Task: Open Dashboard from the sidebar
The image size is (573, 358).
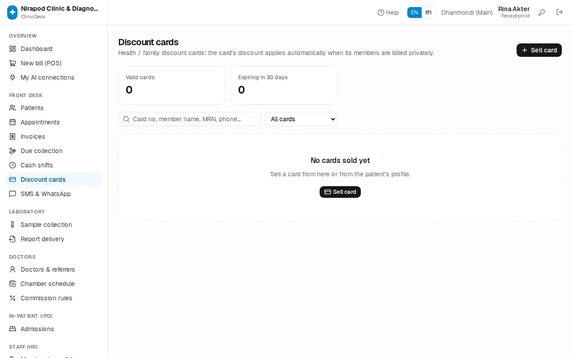Action: pos(54,49)
